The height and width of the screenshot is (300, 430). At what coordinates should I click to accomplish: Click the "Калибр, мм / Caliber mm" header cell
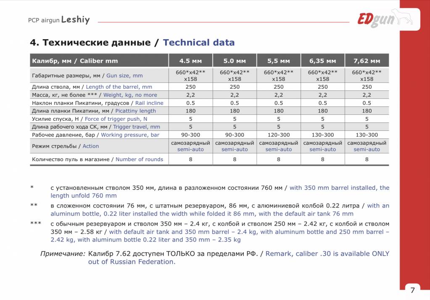tap(99, 61)
